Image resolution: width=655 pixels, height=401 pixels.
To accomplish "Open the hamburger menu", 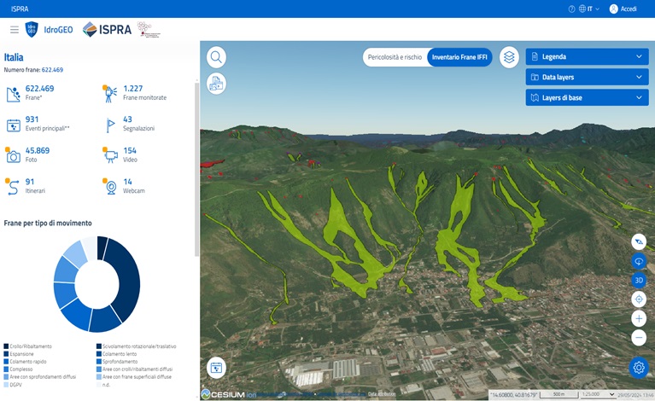I will 14,30.
